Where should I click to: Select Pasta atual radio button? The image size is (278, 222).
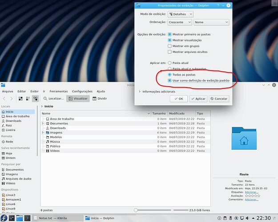(x=170, y=63)
